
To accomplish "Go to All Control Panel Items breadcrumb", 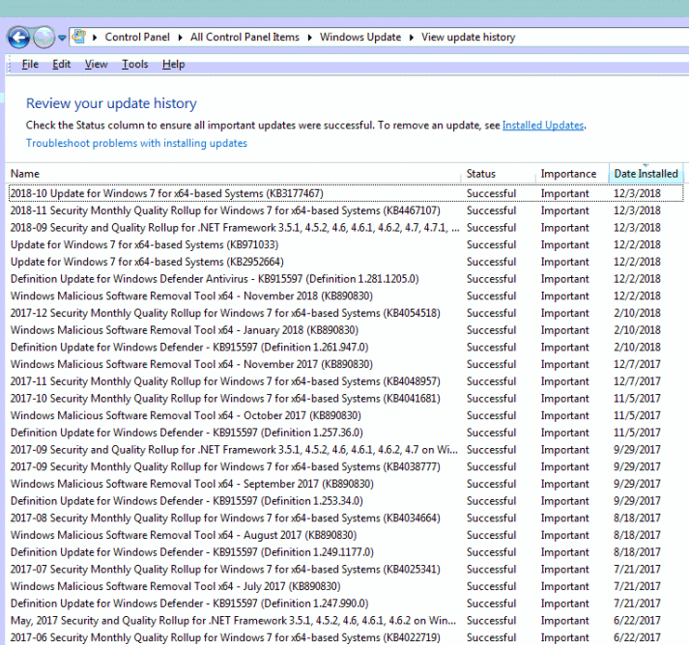I will click(244, 38).
